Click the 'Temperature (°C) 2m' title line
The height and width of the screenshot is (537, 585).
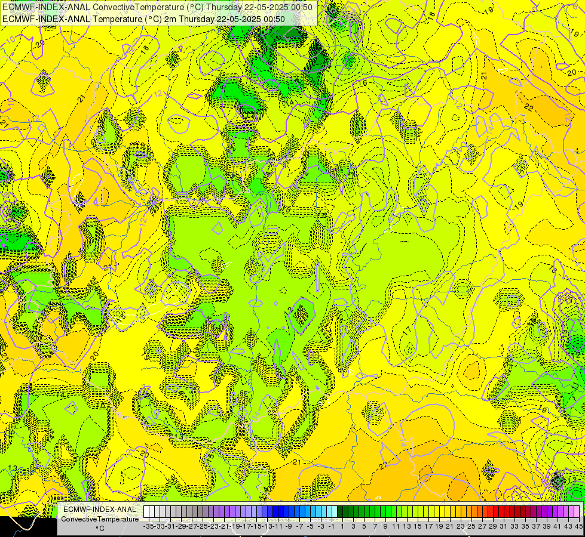click(x=143, y=19)
